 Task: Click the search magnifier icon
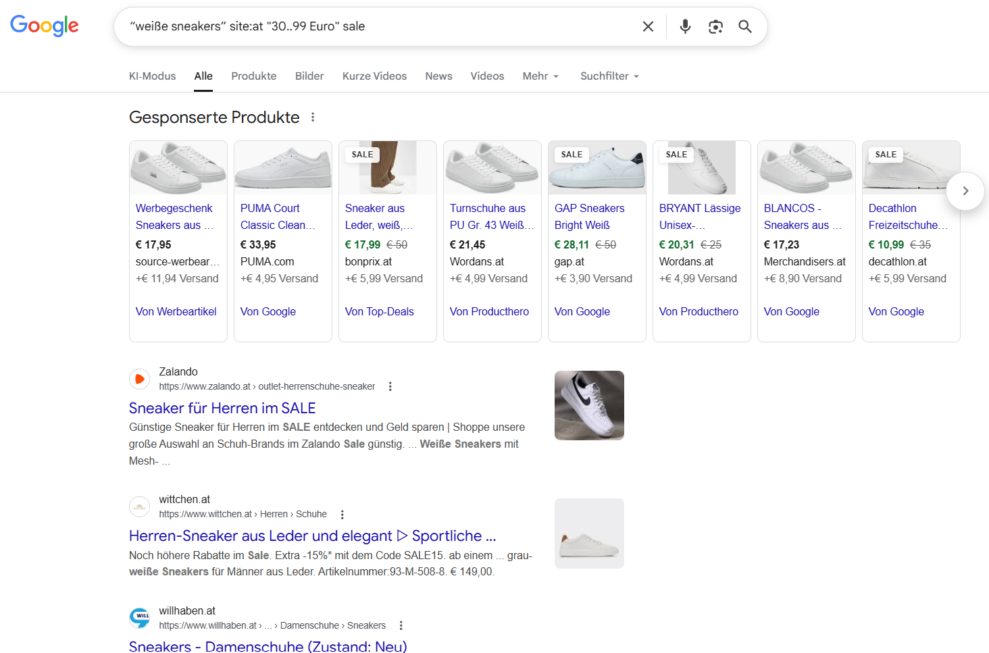coord(745,26)
